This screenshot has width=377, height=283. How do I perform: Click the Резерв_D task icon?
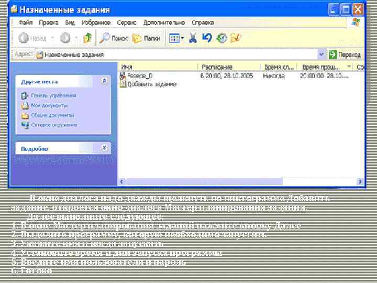pos(123,76)
